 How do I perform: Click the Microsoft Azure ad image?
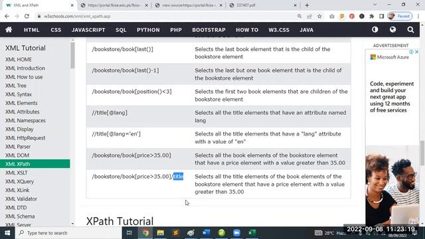coord(392,186)
